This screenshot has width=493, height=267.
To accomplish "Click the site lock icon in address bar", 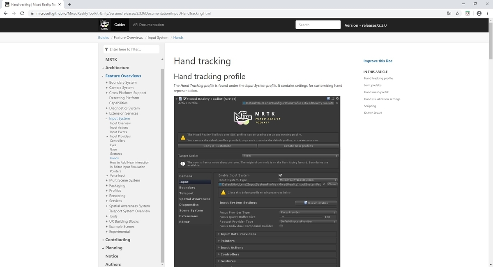I will [32, 13].
